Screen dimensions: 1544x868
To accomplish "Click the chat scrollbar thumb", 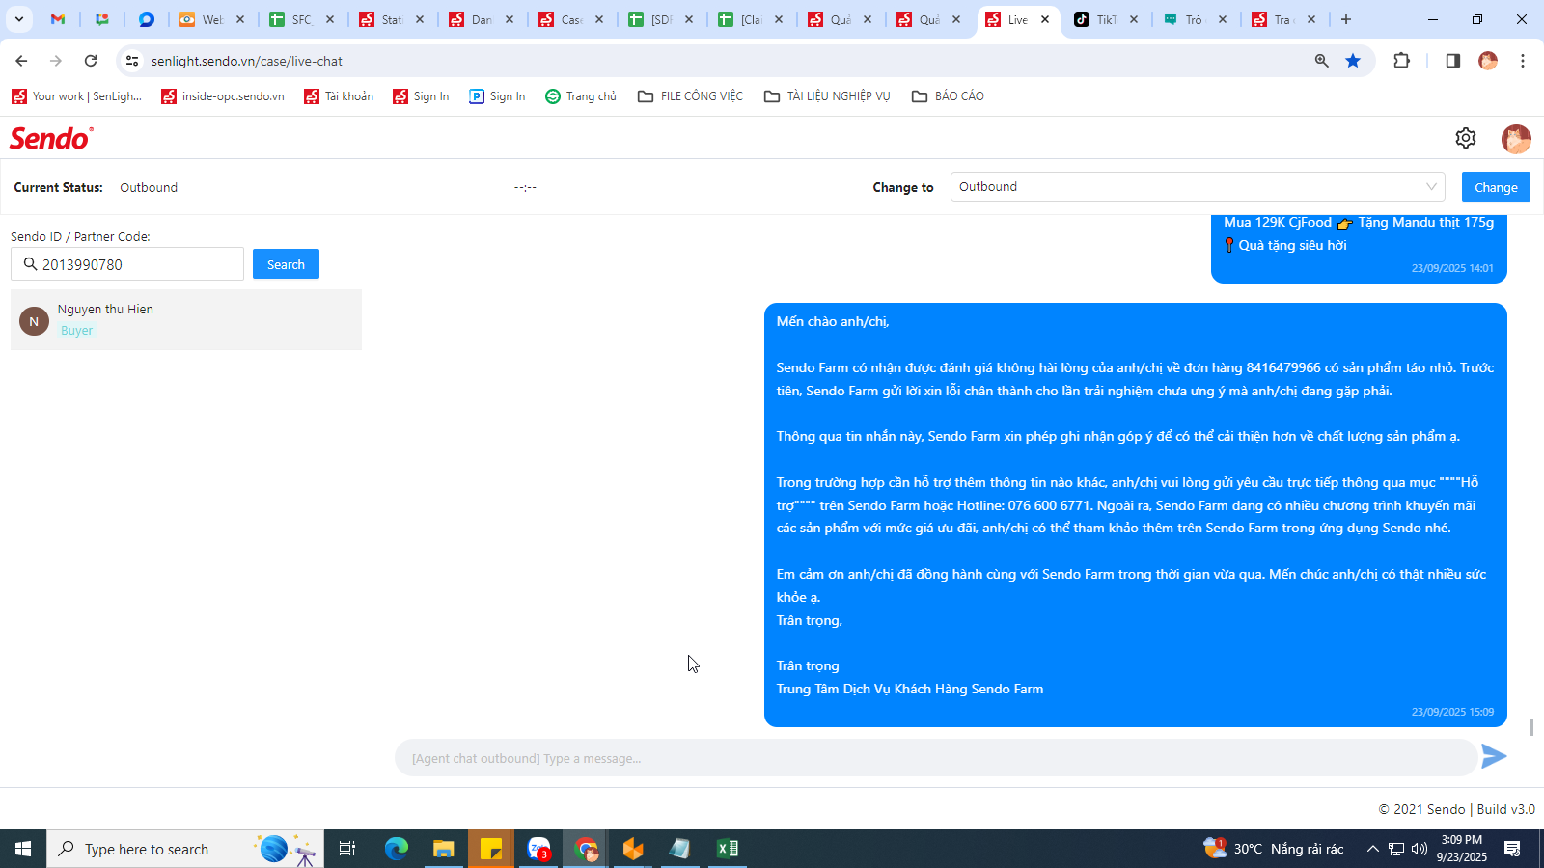I will 1531,727.
